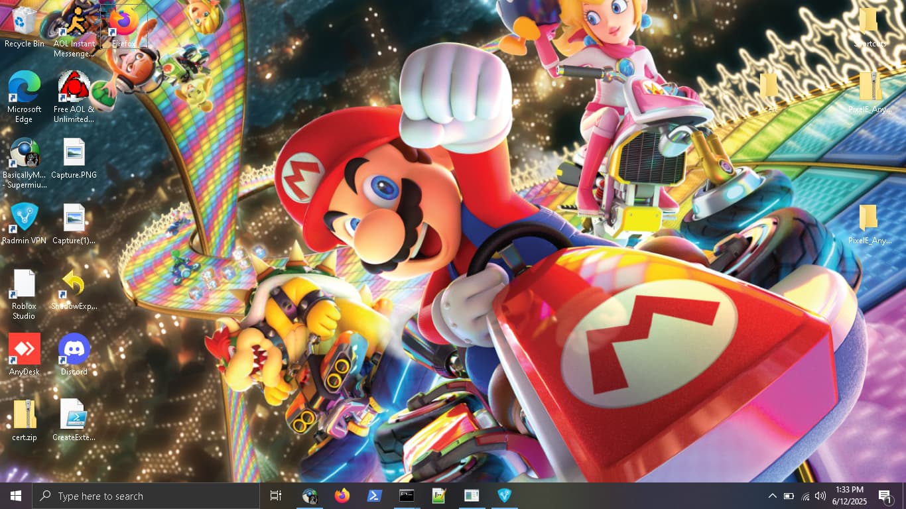Image resolution: width=906 pixels, height=509 pixels.
Task: Select the BasicallyM... Supermium desktop shortcut
Action: 24,163
